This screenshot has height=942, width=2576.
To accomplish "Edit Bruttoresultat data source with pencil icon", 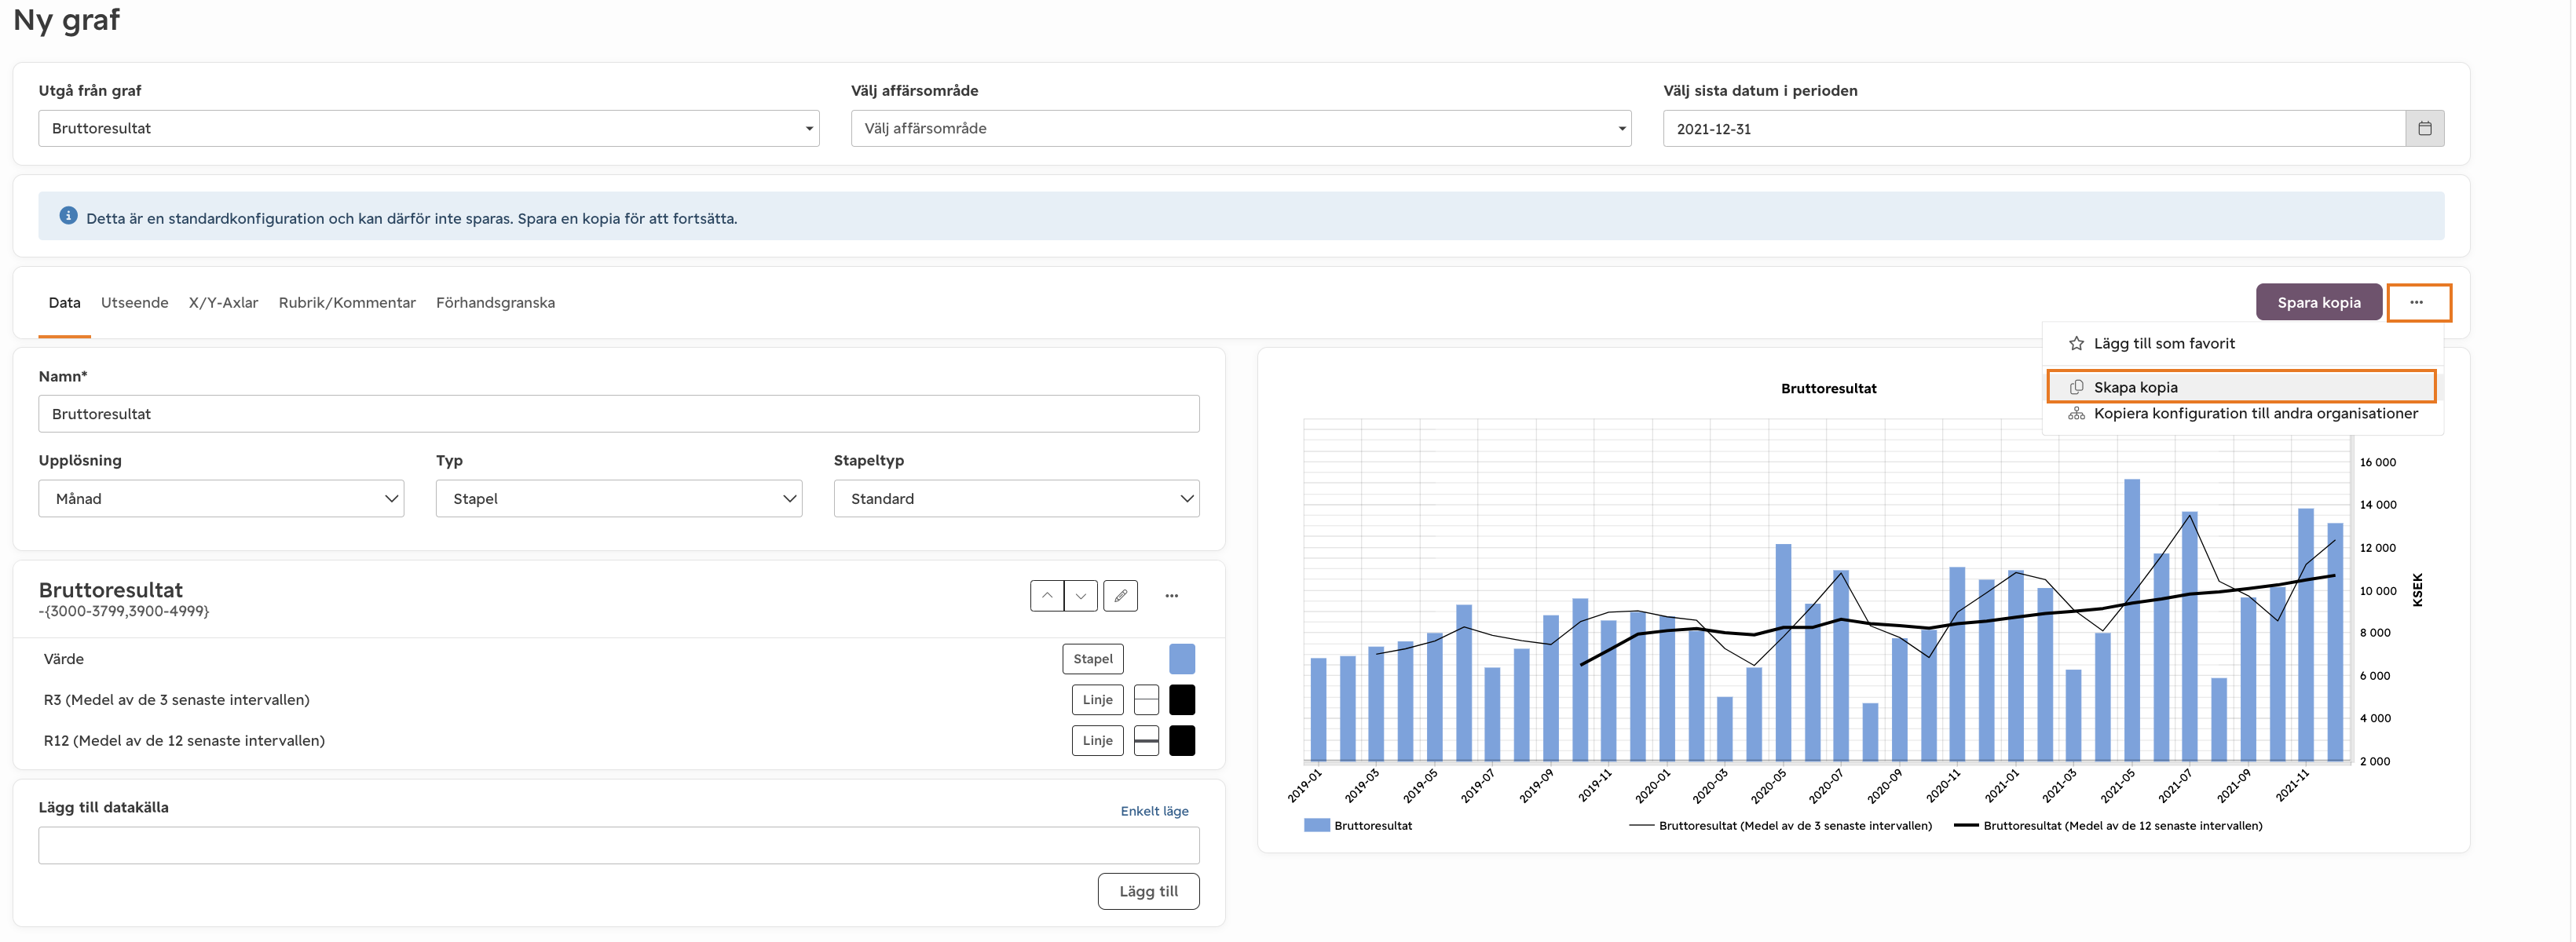I will point(1120,596).
